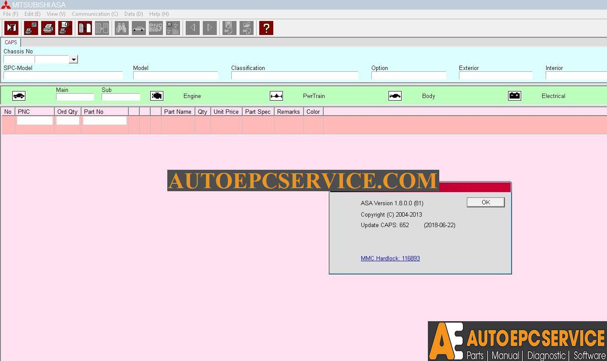The width and height of the screenshot is (607, 361).
Task: Open the View (V) menu
Action: [56, 14]
